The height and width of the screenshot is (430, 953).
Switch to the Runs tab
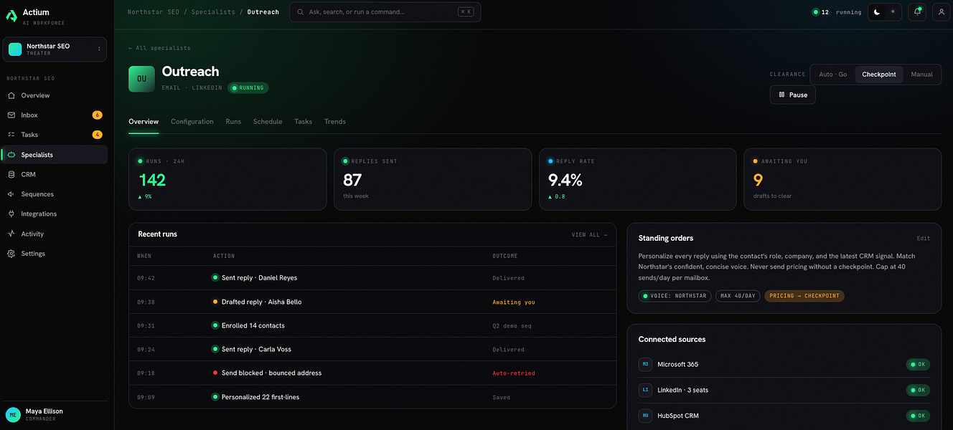233,122
